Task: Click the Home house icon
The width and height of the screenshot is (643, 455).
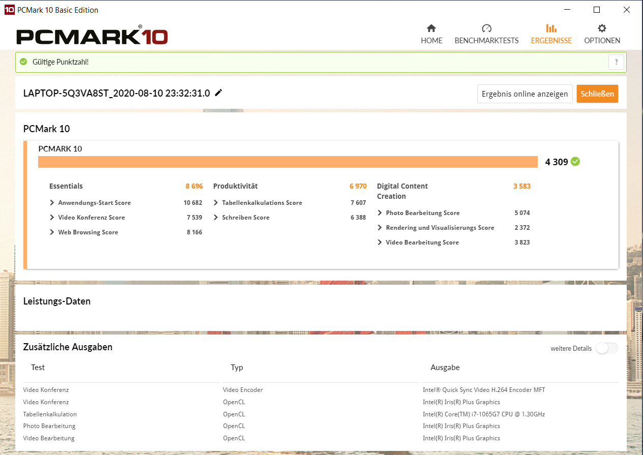Action: [431, 28]
